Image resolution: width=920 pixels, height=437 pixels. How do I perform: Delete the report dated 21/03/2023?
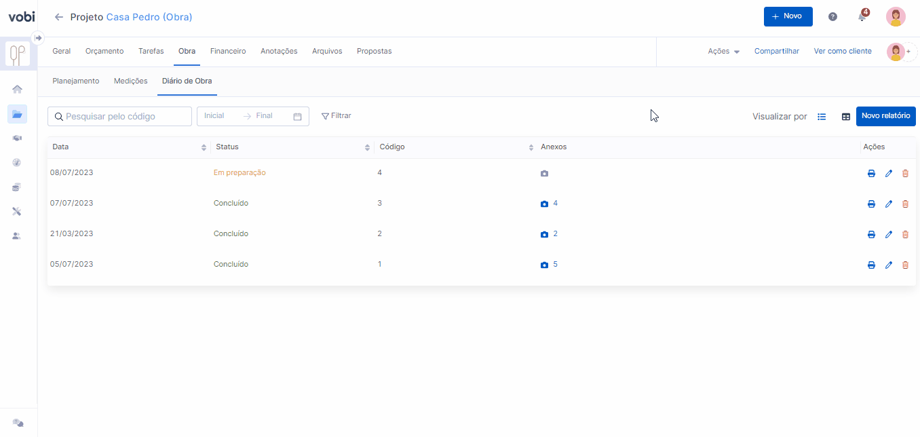[905, 235]
